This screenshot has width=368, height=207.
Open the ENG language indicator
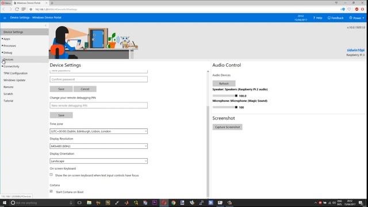[340, 203]
